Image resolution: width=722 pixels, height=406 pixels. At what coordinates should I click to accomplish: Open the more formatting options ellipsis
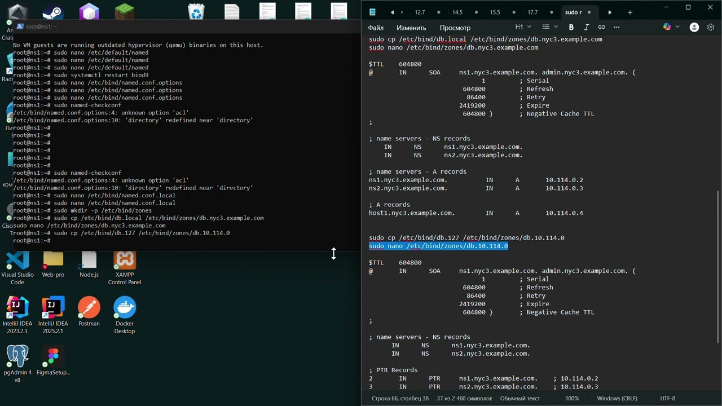pyautogui.click(x=617, y=27)
